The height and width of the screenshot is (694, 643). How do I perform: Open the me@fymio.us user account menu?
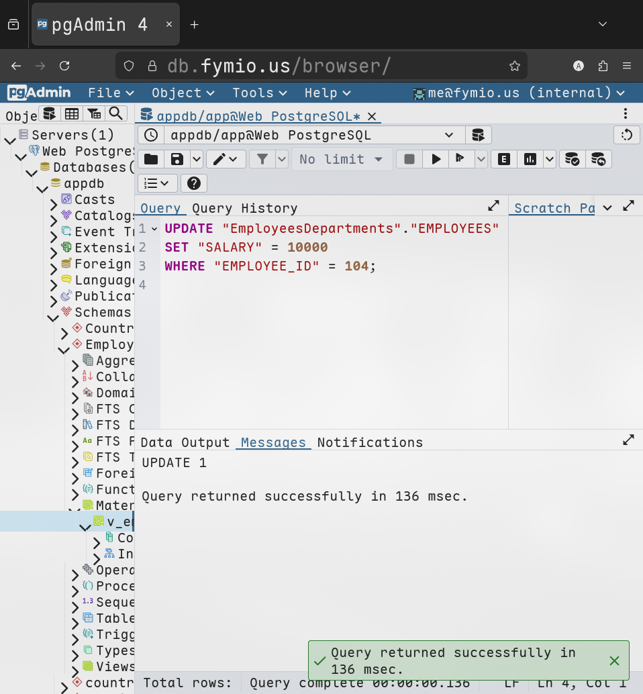pos(520,93)
